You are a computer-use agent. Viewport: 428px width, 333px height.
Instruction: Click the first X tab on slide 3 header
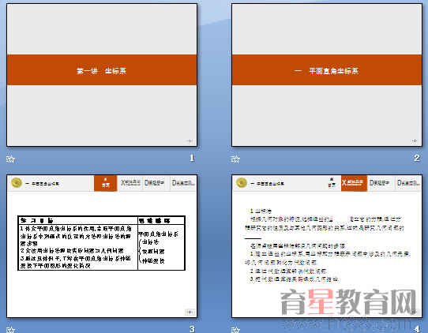tap(130, 183)
